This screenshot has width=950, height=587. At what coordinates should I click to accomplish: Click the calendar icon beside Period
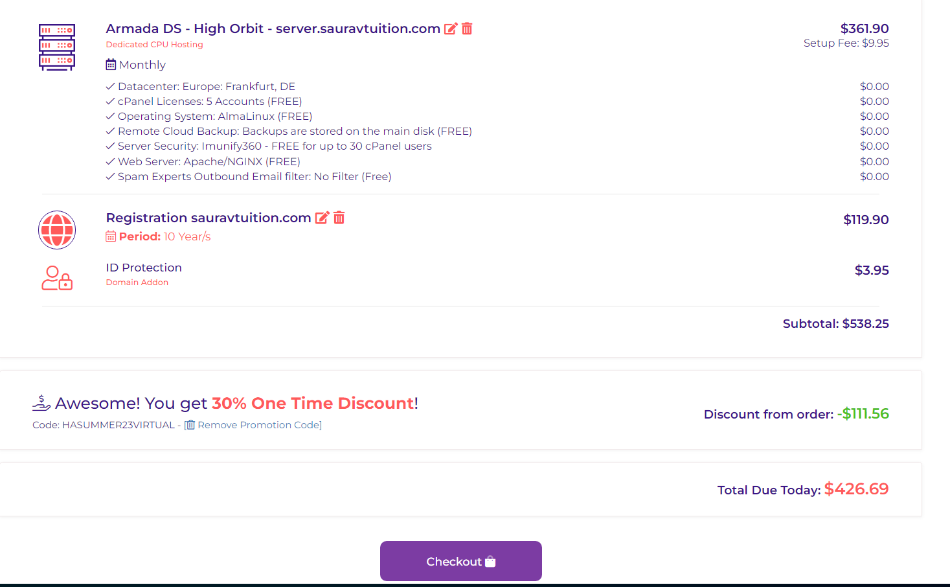111,236
